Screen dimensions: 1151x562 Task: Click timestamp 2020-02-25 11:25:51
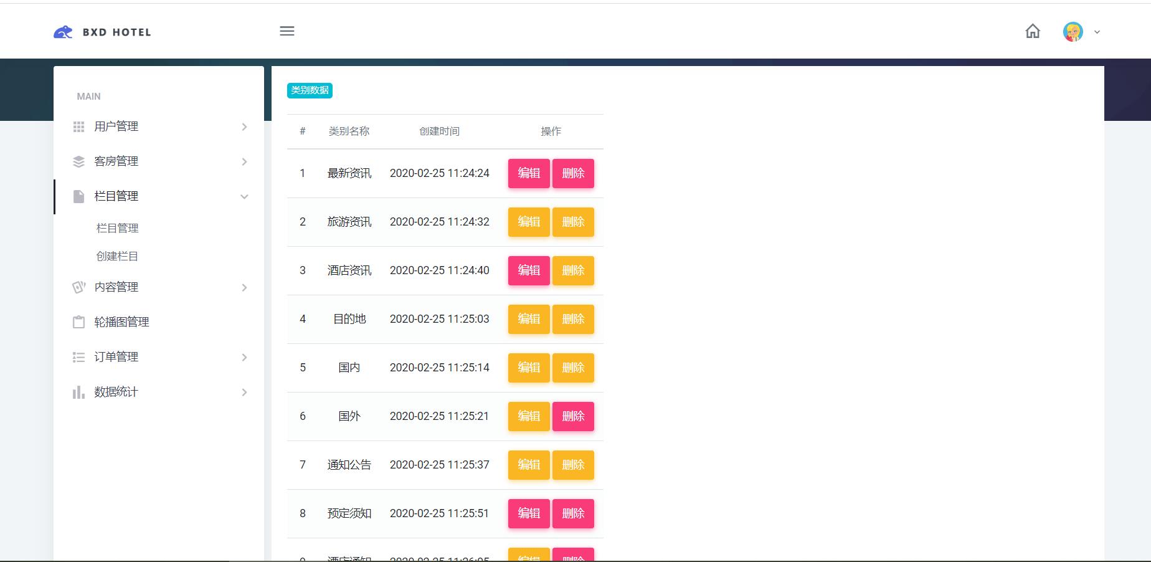[440, 513]
